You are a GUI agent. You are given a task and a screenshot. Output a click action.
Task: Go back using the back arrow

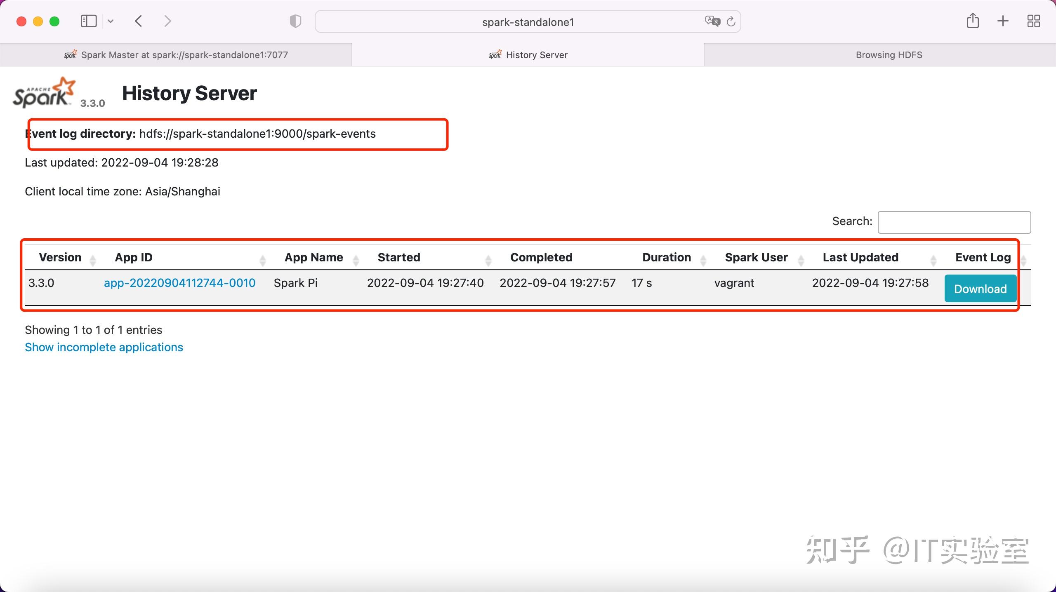(x=139, y=21)
